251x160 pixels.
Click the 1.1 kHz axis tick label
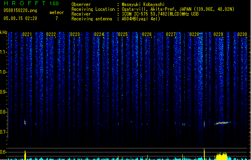pyautogui.click(x=3, y=52)
